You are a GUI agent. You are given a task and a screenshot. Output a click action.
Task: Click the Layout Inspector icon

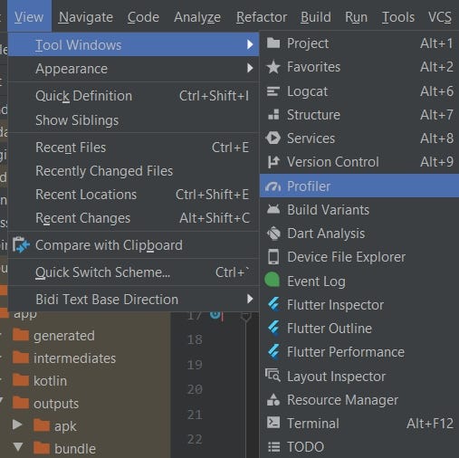[x=273, y=376]
